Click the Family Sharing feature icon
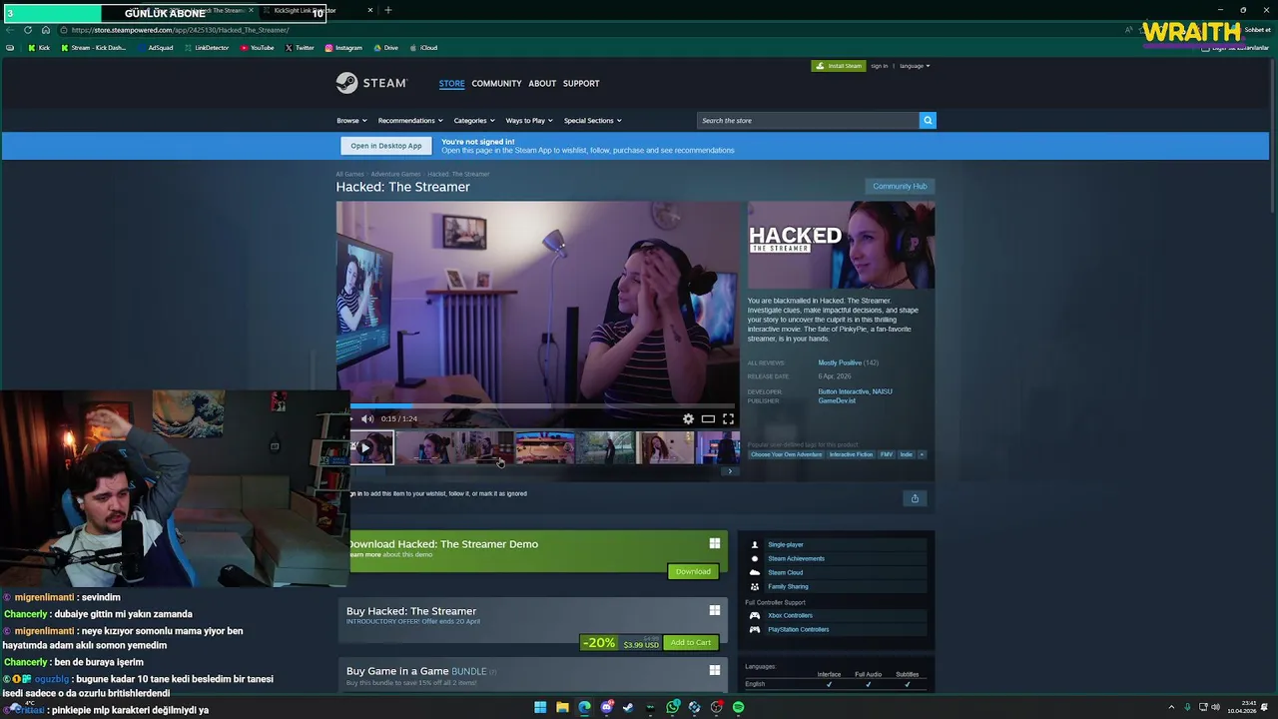The image size is (1278, 719). pyautogui.click(x=755, y=586)
